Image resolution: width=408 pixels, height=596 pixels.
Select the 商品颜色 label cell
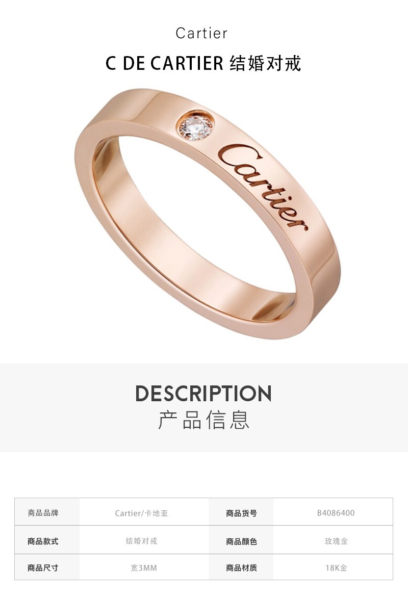click(241, 540)
